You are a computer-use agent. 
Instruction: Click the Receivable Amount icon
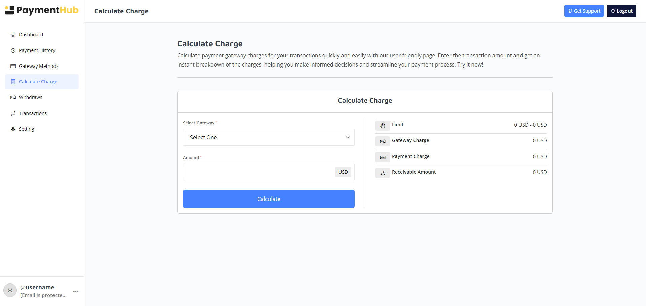(x=383, y=173)
